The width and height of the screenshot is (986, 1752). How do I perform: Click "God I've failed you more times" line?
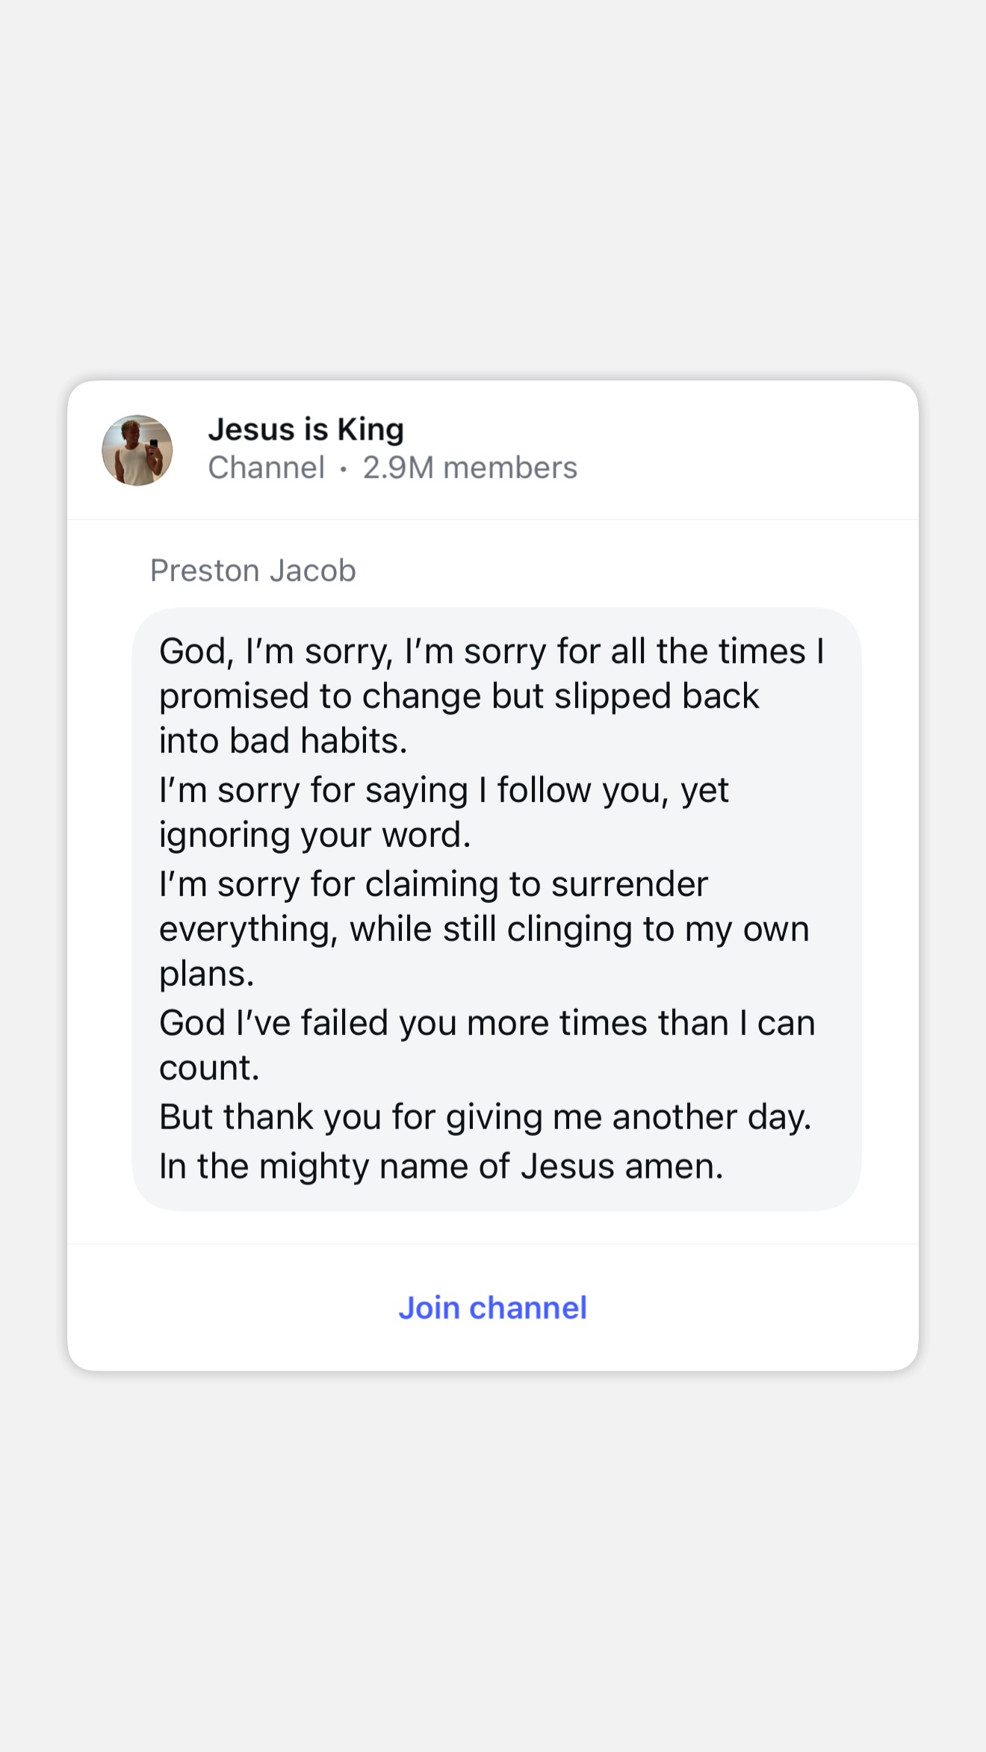point(487,1023)
